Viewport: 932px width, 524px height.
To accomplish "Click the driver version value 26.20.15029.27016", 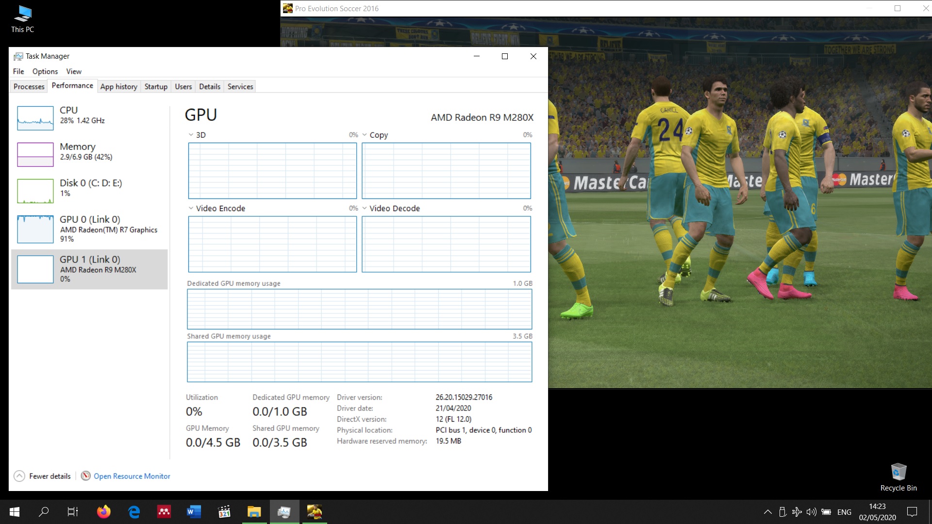I will tap(464, 397).
